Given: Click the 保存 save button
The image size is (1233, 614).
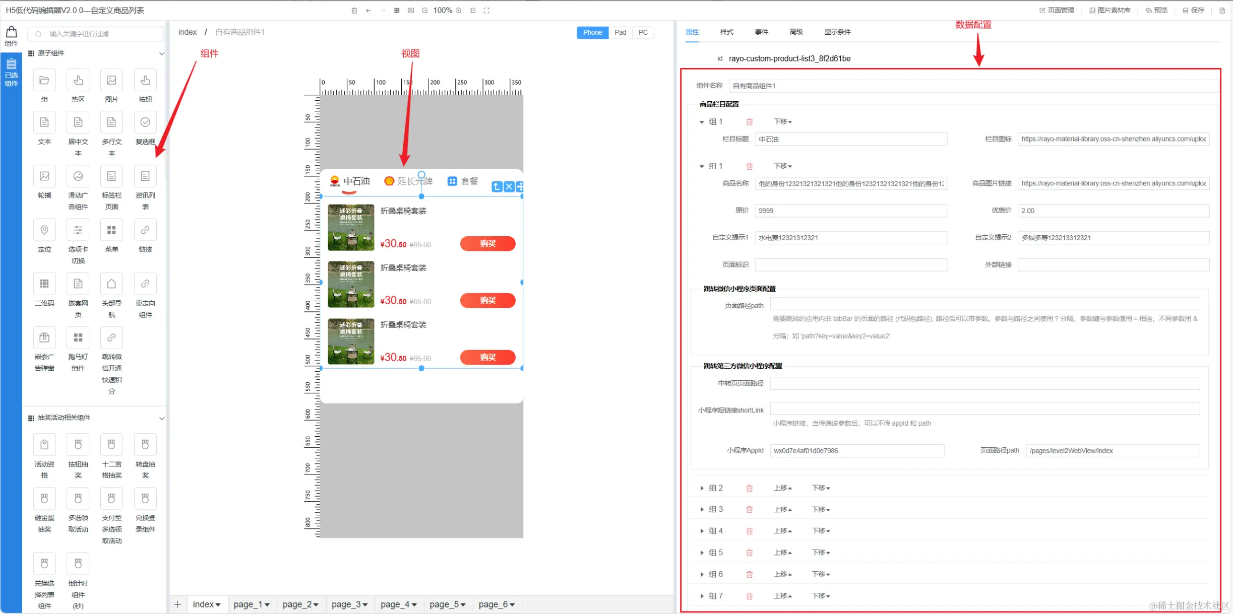Looking at the screenshot, I should point(1193,11).
